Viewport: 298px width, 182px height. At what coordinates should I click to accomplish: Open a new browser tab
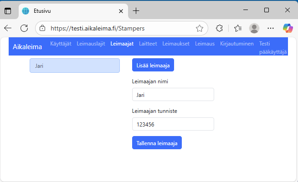click(136, 10)
